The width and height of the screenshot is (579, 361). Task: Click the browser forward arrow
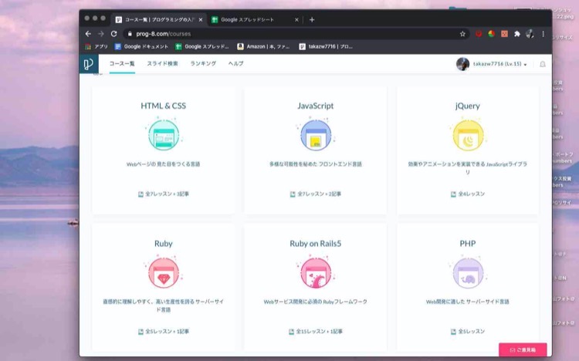pos(101,34)
